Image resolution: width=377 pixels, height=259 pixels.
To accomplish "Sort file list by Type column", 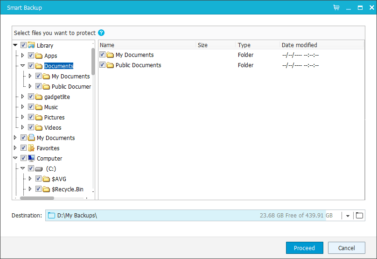I will 258,45.
